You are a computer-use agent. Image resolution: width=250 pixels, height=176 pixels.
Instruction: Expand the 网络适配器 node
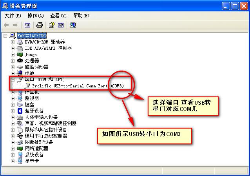13,149
